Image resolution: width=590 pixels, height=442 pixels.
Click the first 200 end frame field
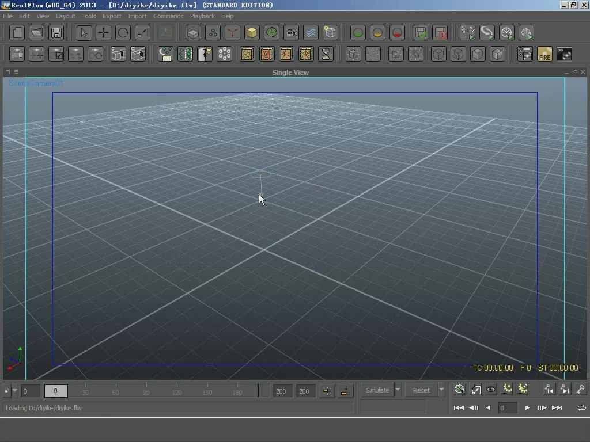[281, 391]
